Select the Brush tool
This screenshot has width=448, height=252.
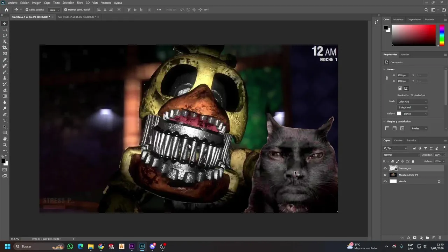[x=5, y=72]
